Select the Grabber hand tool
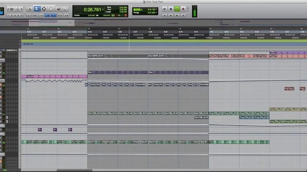Screen dimensions: 307x172 pyautogui.click(x=51, y=9)
